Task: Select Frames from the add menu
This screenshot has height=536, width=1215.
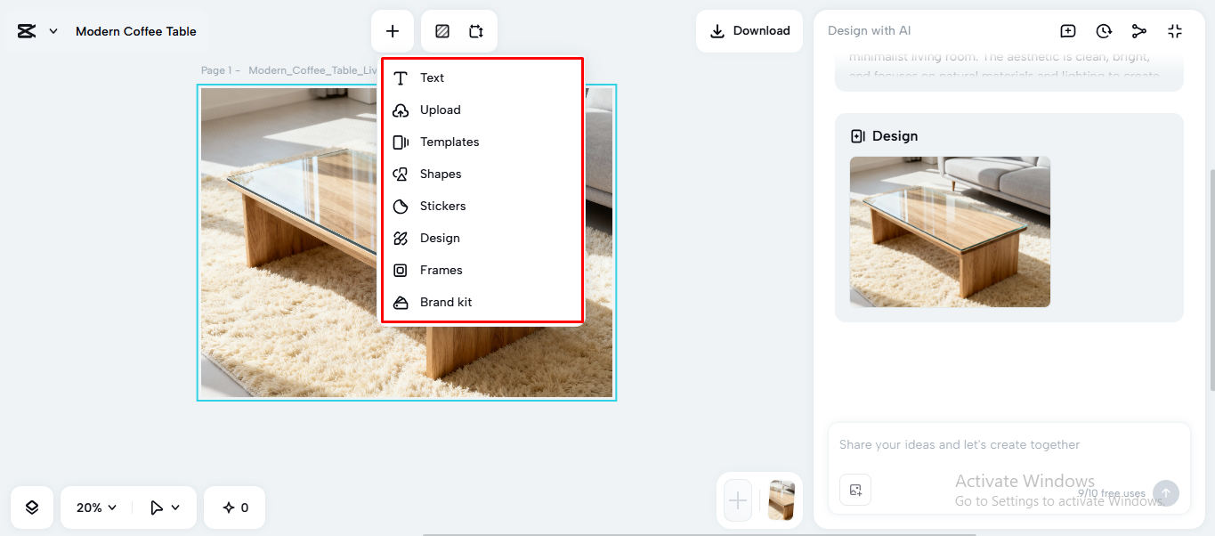Action: (x=482, y=270)
